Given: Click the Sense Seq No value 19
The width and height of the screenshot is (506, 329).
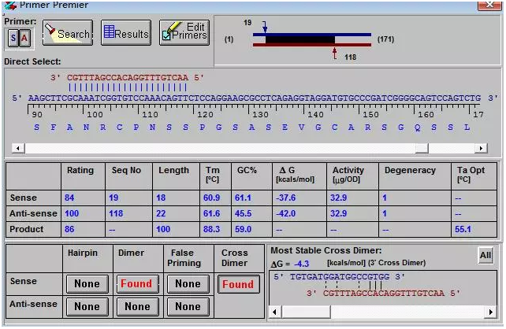Looking at the screenshot, I should tap(113, 198).
